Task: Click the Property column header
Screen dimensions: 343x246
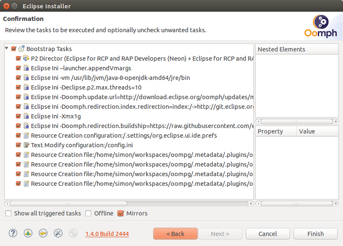Action: [276, 131]
